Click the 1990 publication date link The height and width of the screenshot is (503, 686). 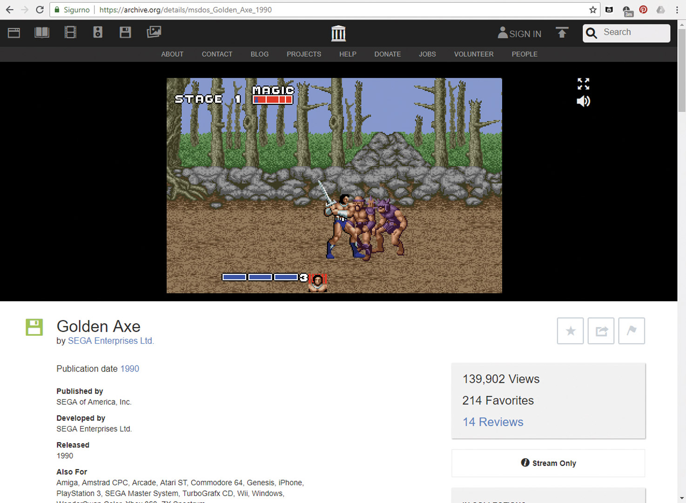click(130, 369)
